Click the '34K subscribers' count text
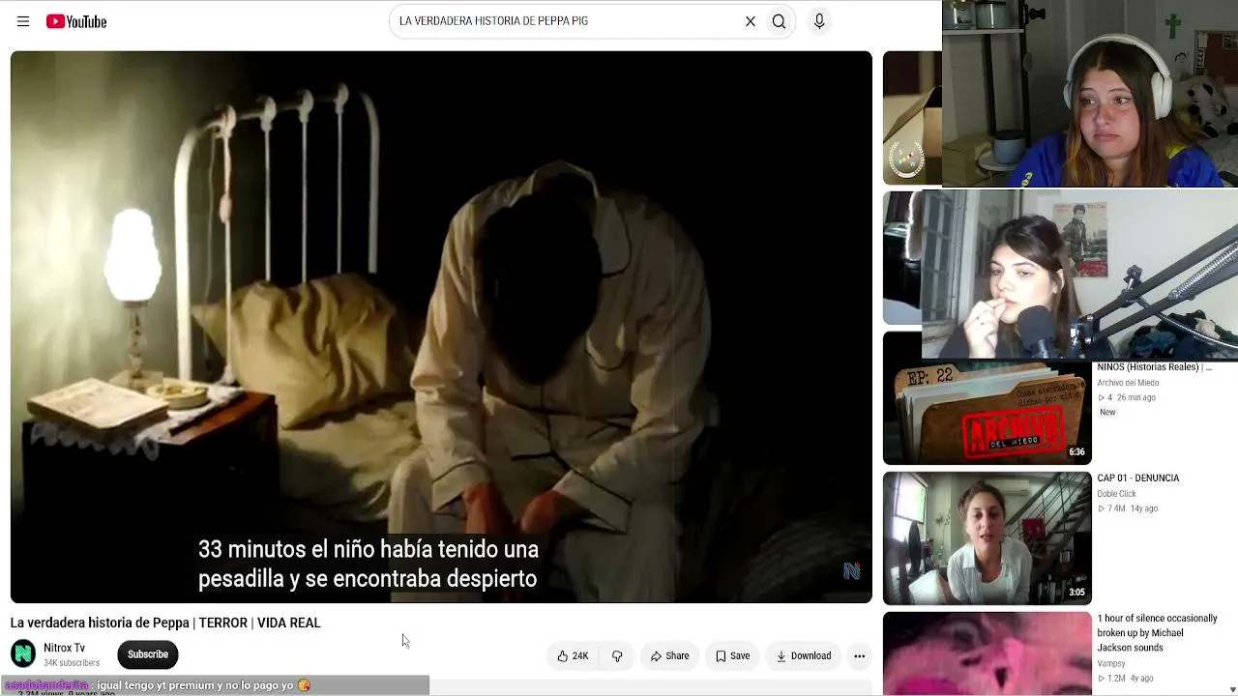 point(72,663)
